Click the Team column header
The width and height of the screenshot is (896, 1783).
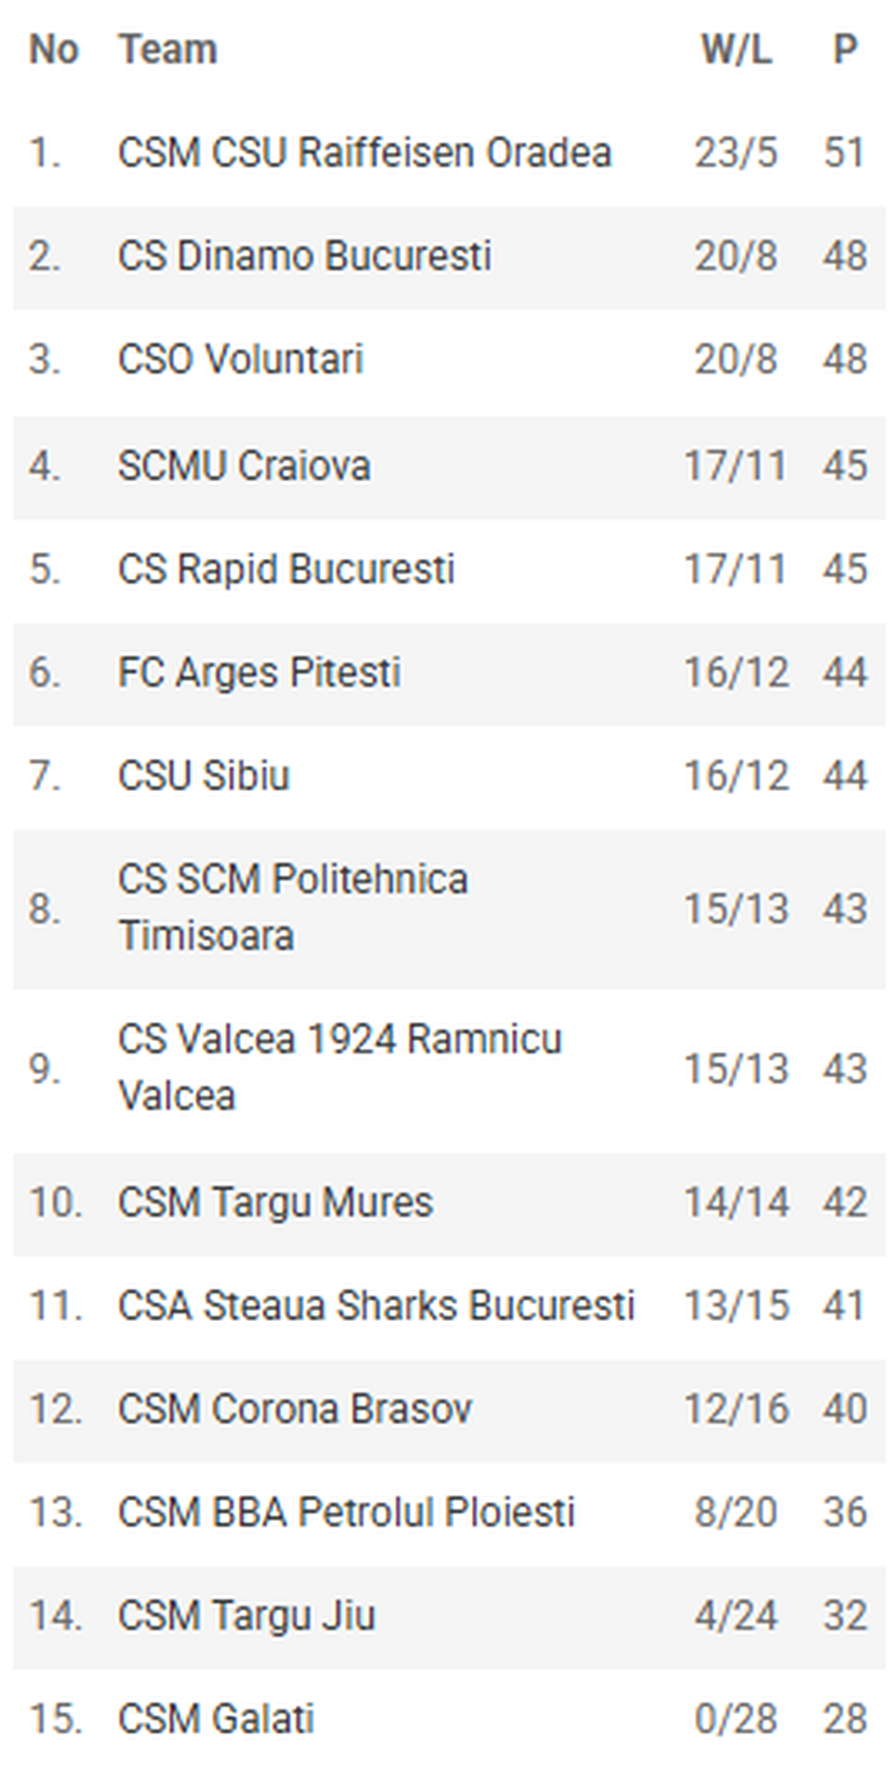167,49
